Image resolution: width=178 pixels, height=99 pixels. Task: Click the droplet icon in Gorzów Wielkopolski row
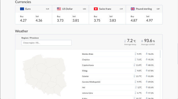[x=147, y=81]
